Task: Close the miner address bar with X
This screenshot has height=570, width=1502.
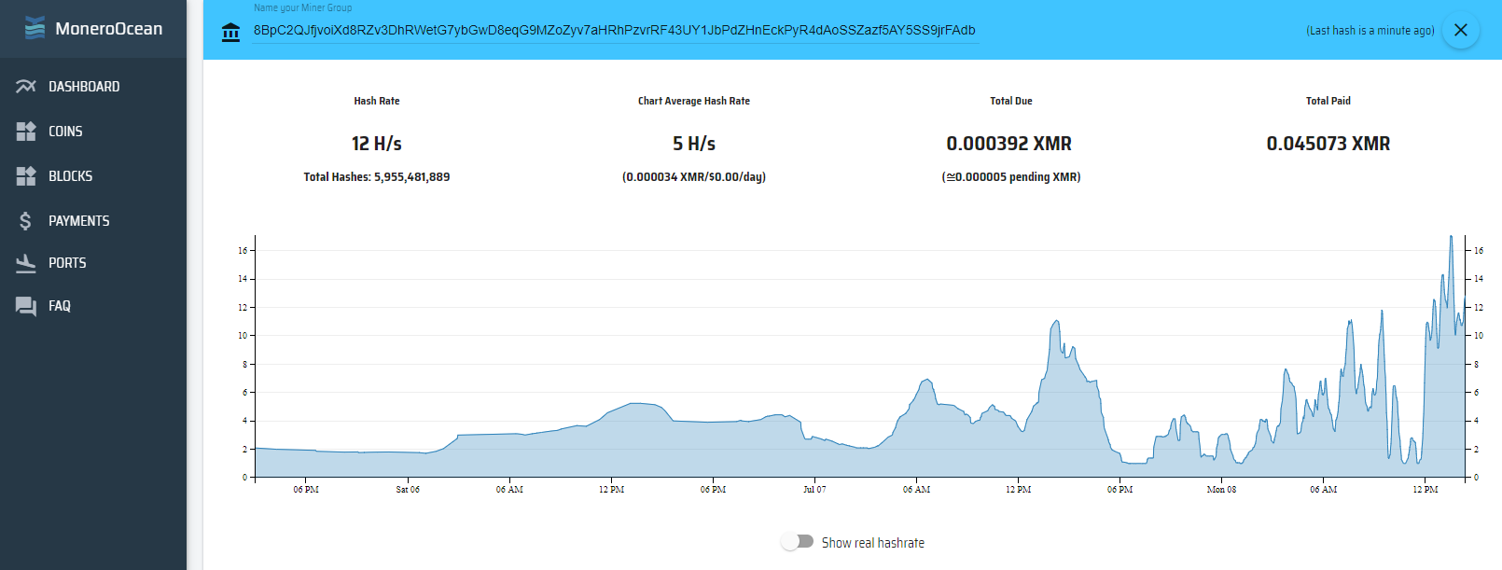Action: pos(1460,30)
